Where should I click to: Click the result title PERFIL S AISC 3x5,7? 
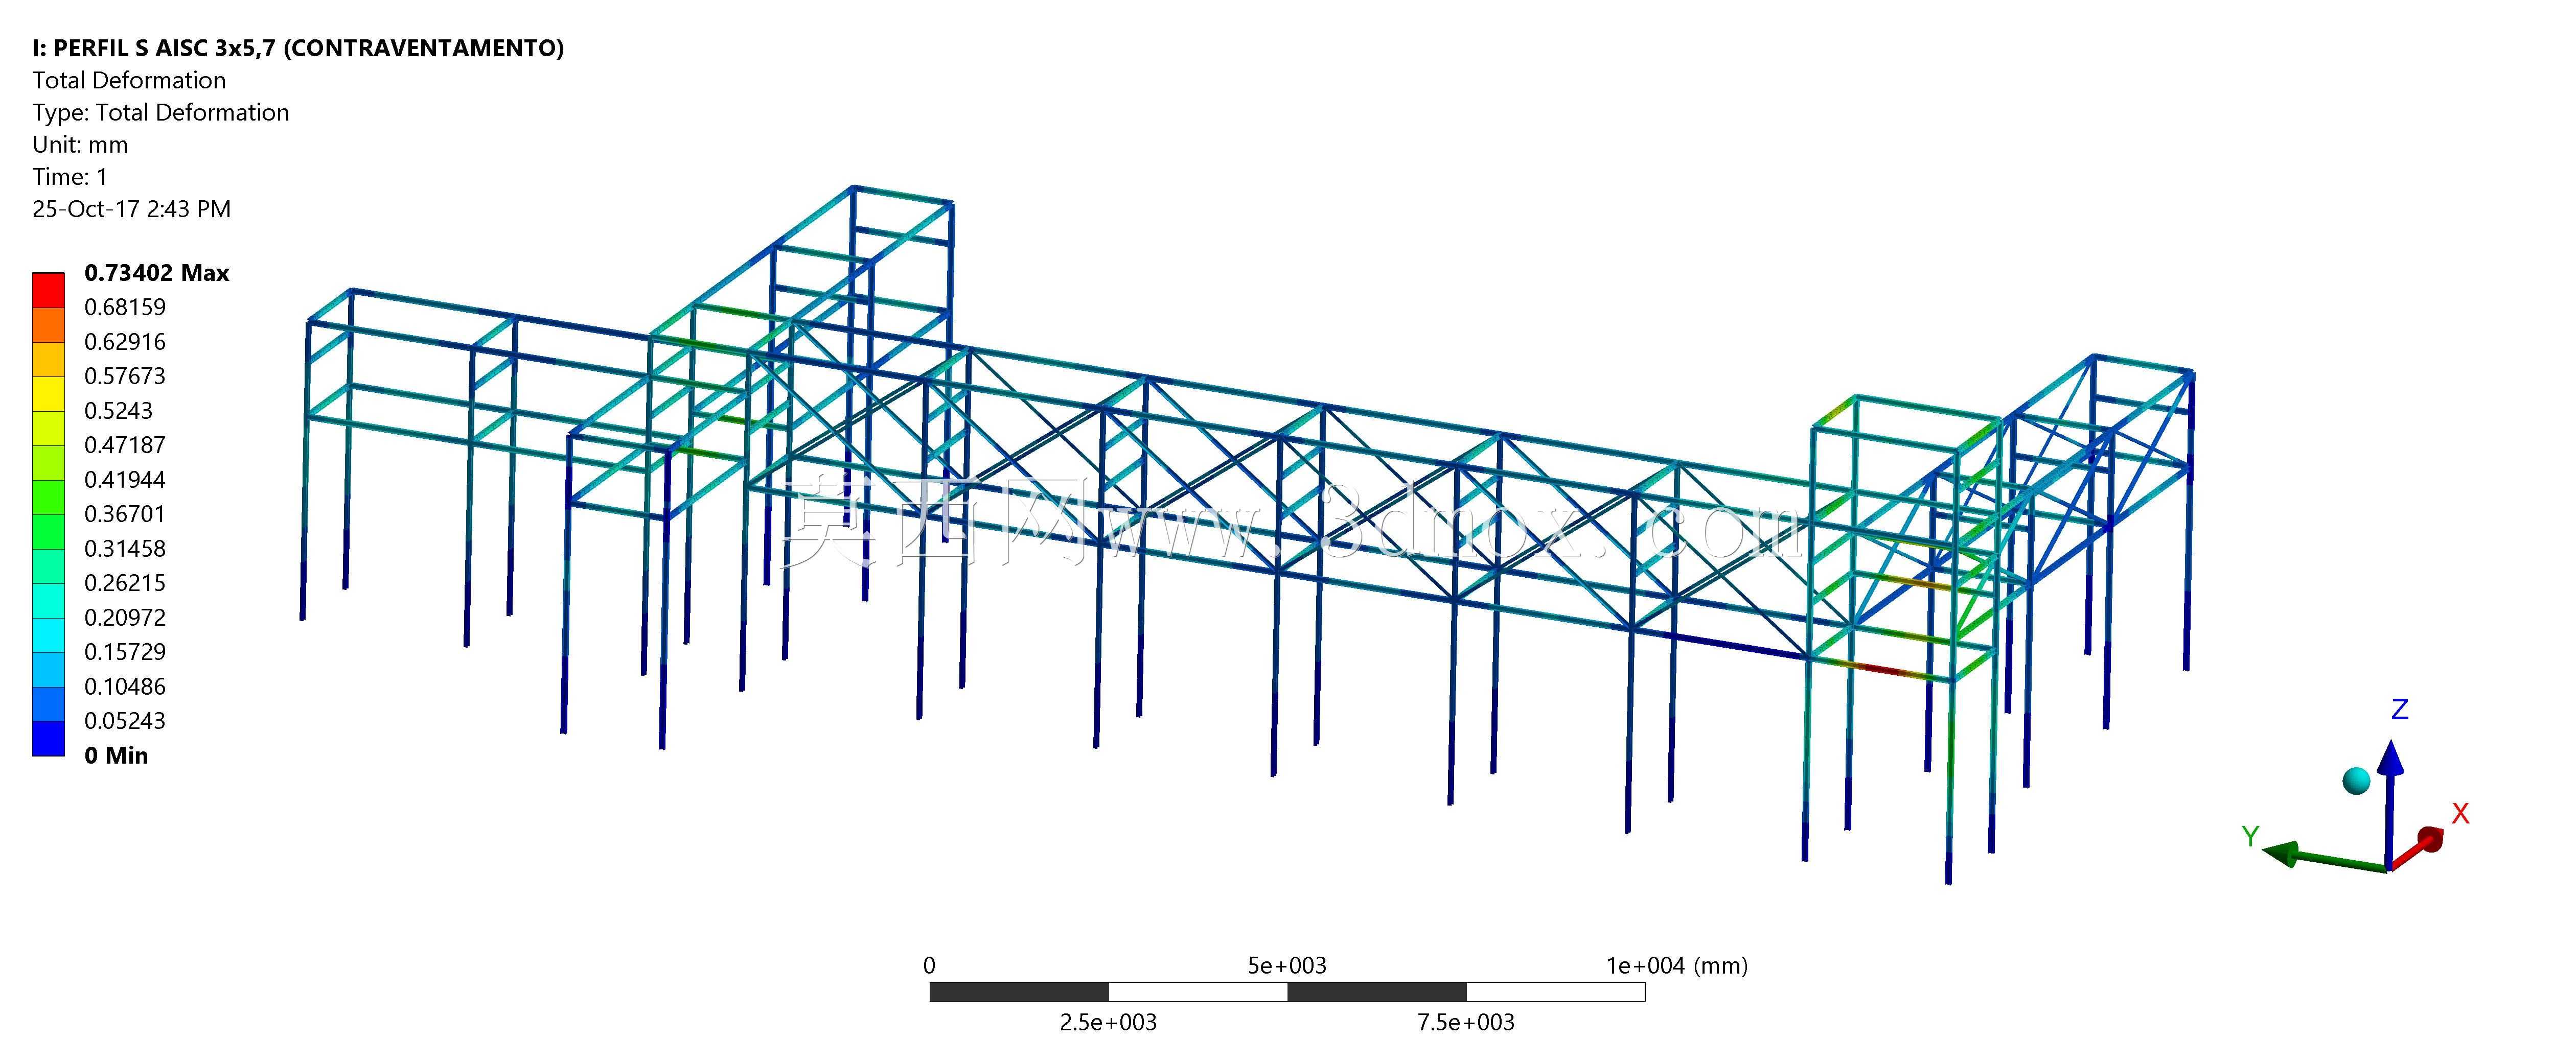point(298,48)
